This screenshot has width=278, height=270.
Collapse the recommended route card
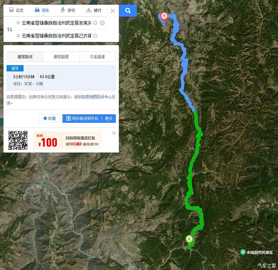(112, 68)
